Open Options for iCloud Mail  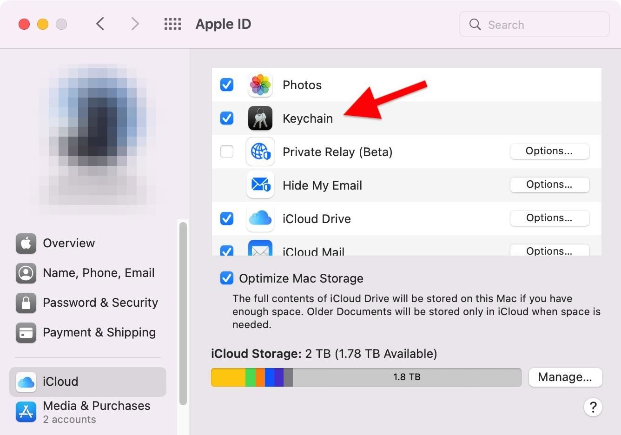[549, 250]
